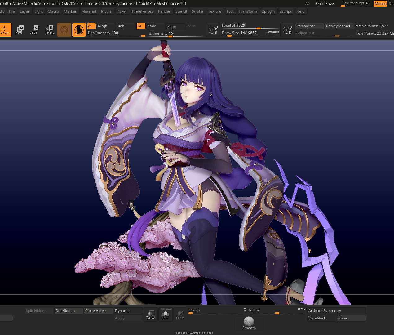Open the Picker menu
Viewport: 394px width, 335px height.
[x=122, y=11]
